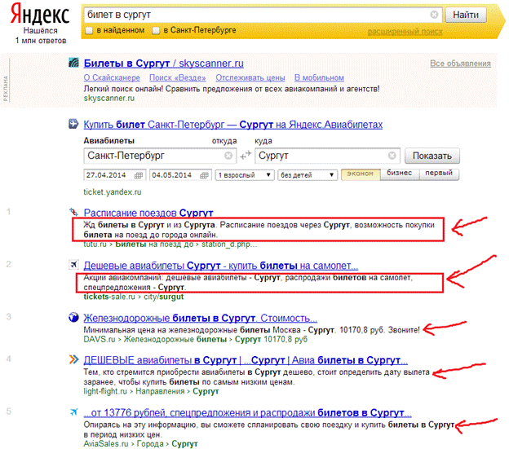Open 'Расписание поездов Сургут' result

(x=148, y=213)
